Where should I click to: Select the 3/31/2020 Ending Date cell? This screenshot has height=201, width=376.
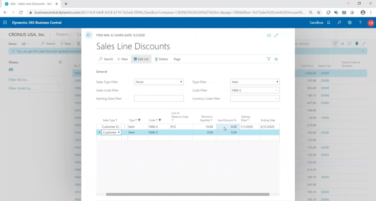tap(270, 126)
